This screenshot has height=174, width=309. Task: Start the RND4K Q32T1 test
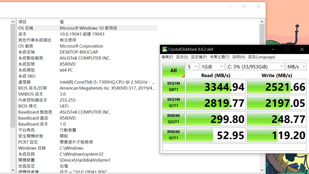point(173,118)
